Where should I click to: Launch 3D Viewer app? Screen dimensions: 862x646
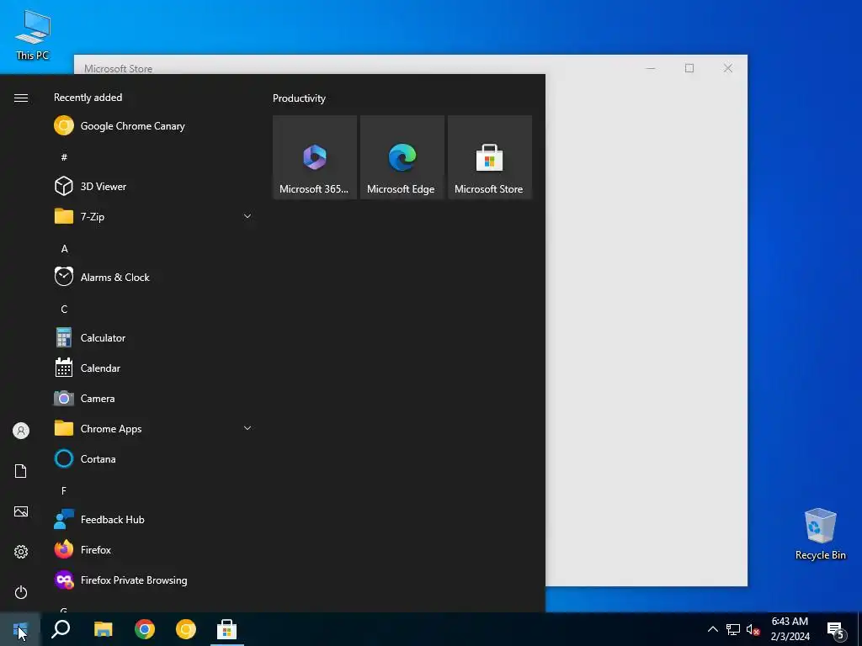point(153,186)
